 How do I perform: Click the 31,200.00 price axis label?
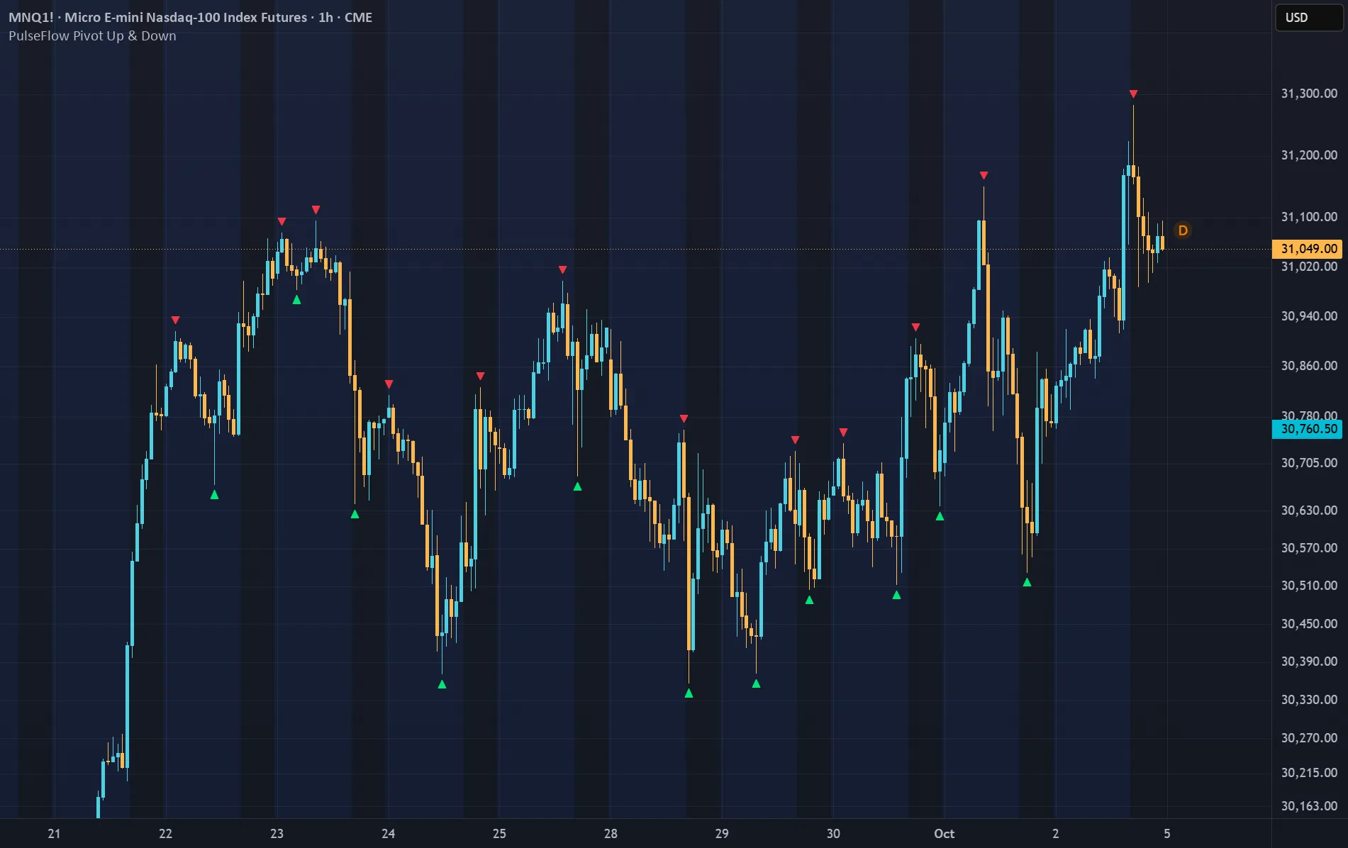pyautogui.click(x=1309, y=155)
